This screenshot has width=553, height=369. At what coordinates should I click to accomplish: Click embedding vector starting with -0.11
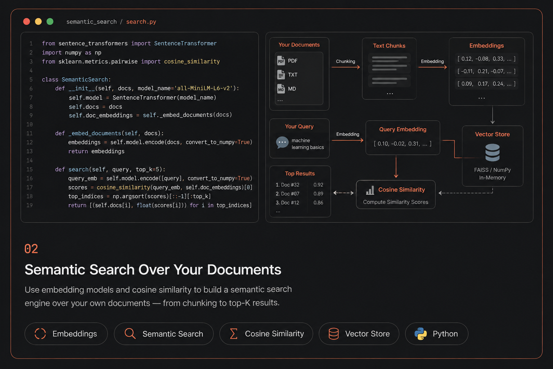tap(487, 71)
